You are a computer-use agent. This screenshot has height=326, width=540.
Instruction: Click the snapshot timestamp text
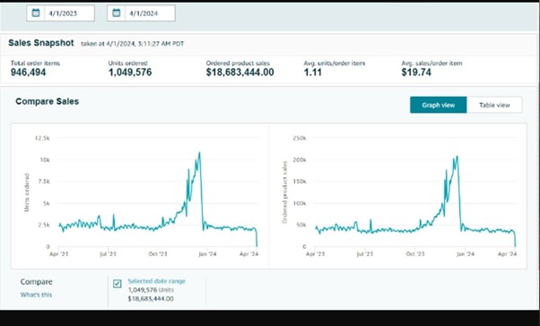(x=133, y=44)
